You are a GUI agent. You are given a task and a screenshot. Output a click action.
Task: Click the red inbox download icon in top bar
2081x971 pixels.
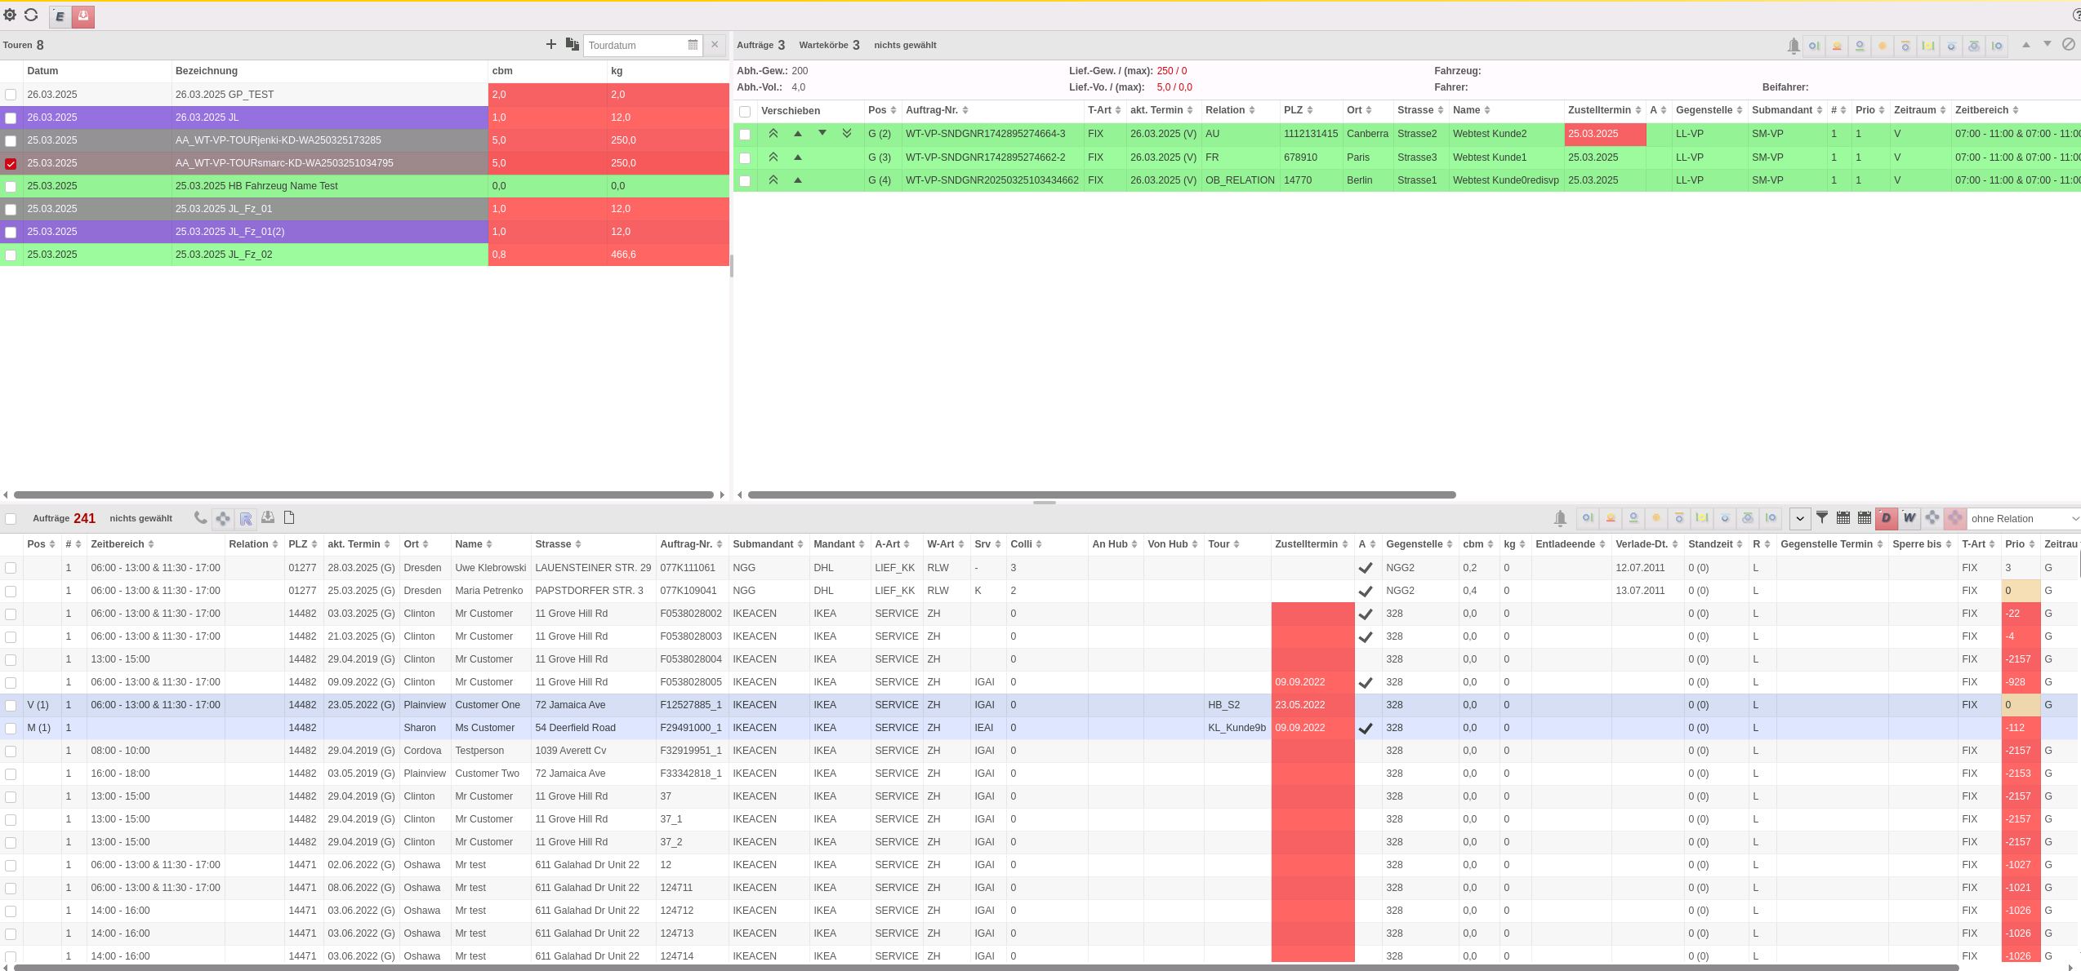[83, 16]
